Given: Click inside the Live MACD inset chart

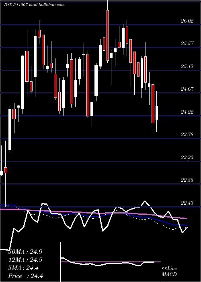Looking at the screenshot, I should (x=111, y=262).
